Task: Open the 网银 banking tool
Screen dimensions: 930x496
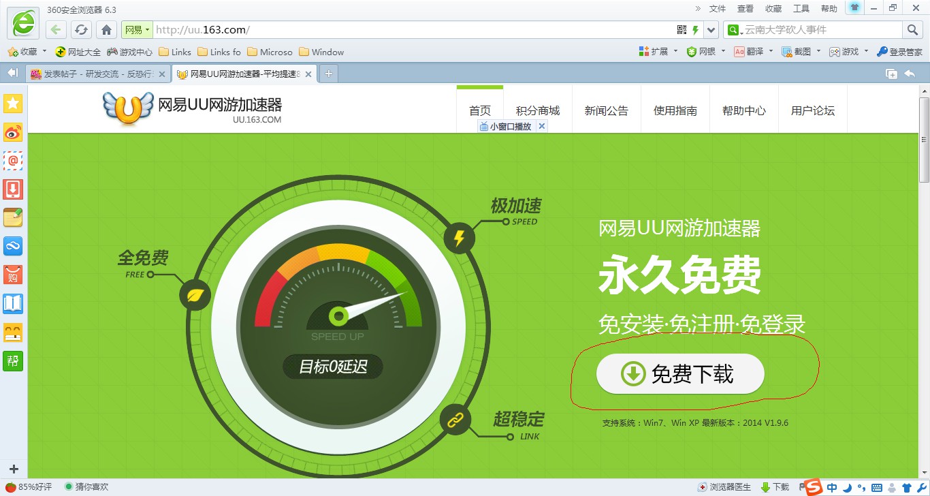Action: [701, 52]
